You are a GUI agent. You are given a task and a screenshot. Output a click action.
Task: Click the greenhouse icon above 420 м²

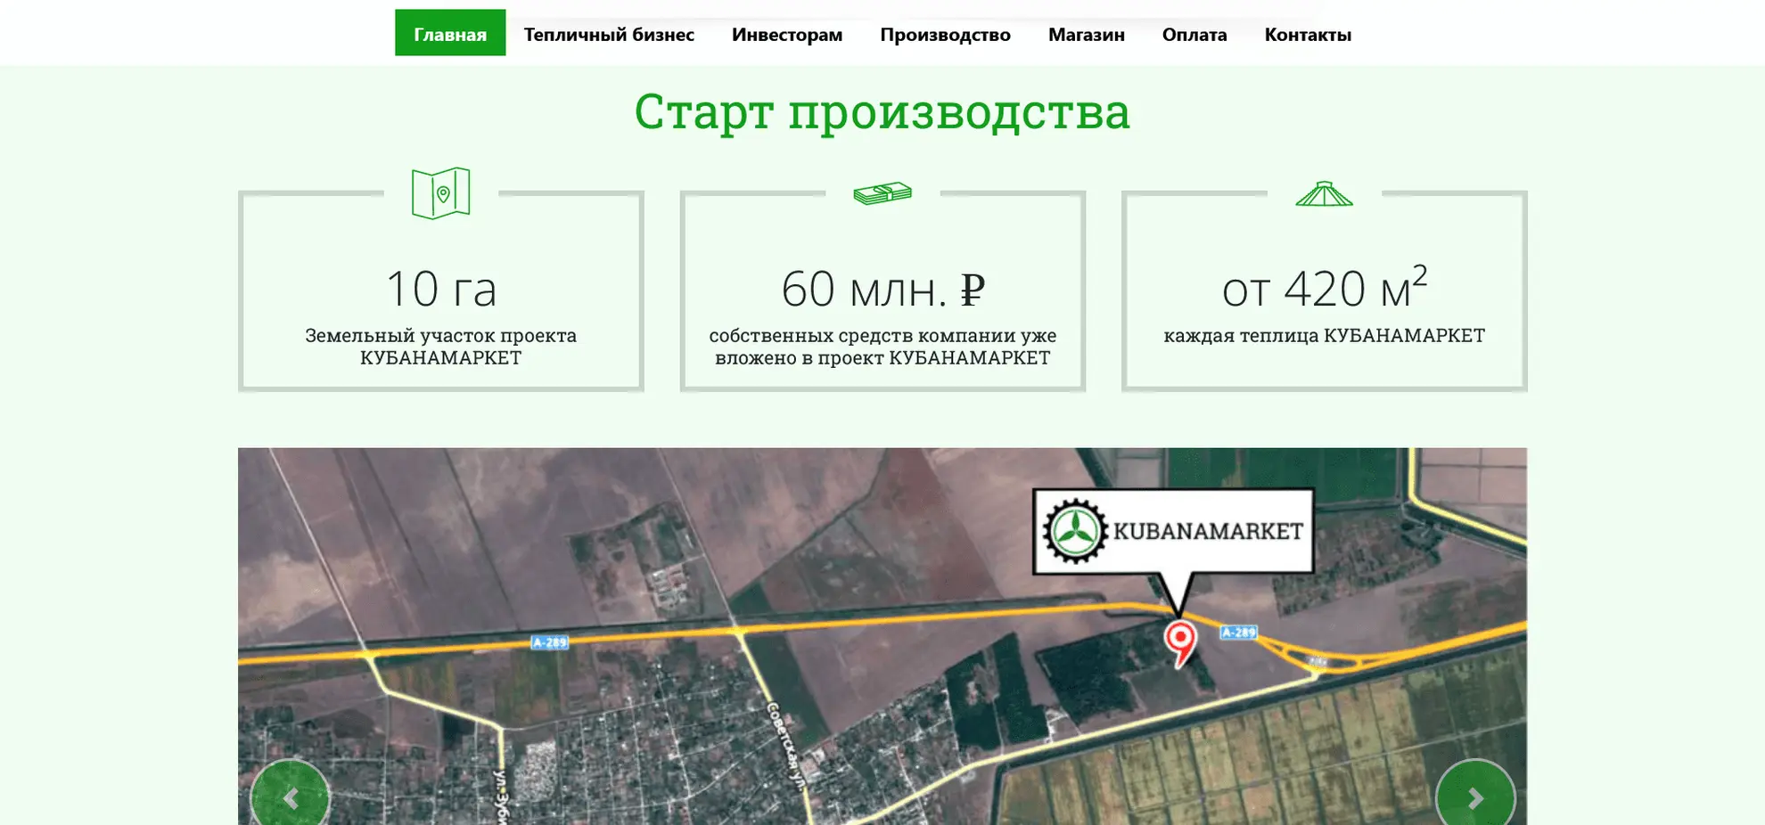click(1324, 194)
